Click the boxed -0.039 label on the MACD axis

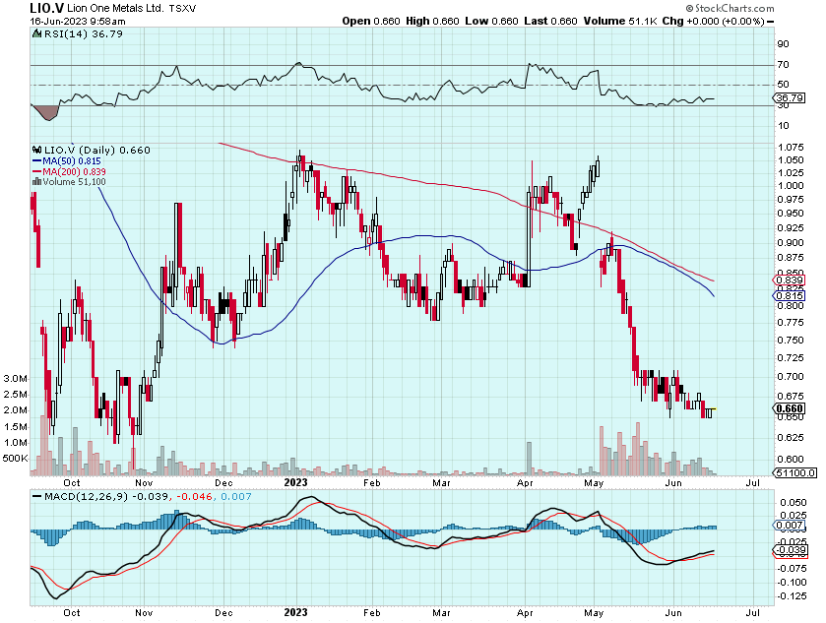click(790, 550)
